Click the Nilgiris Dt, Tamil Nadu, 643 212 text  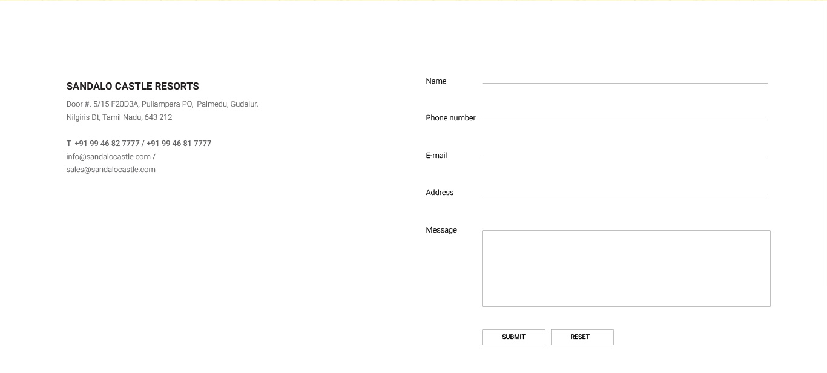[119, 117]
